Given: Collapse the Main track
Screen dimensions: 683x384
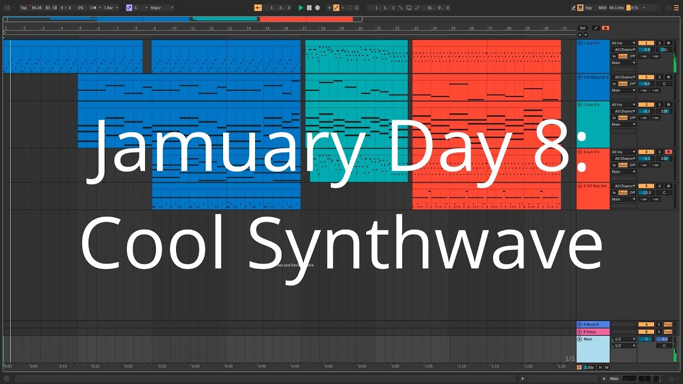Looking at the screenshot, I should click(x=580, y=339).
